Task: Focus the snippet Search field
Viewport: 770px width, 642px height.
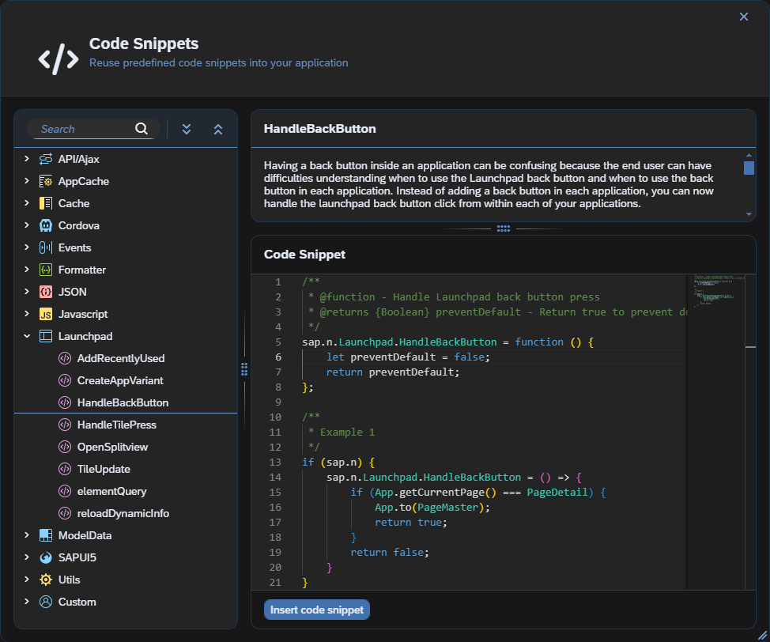Action: pyautogui.click(x=93, y=129)
